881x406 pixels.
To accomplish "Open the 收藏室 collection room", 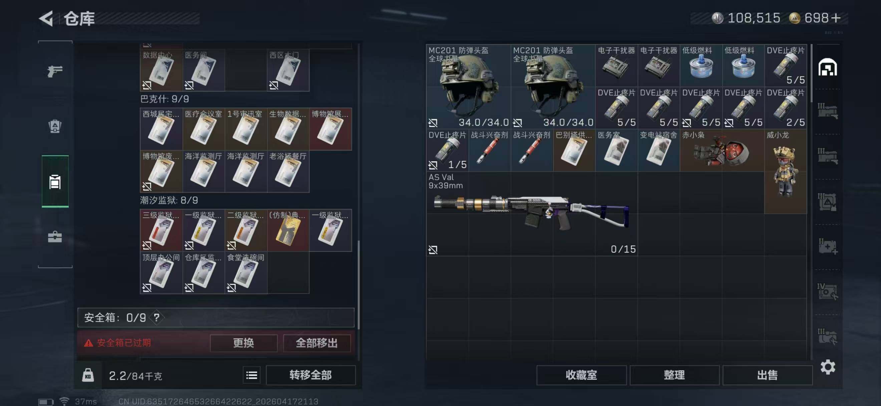I will pyautogui.click(x=581, y=375).
